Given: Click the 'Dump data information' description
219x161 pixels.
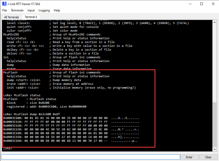Looking at the screenshot, I should point(71,65).
